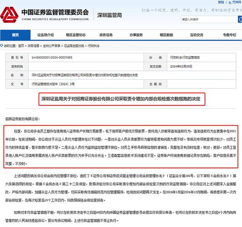Image resolution: width=242 pixels, height=227 pixels.
Task: Go to 首页 in the breadcrumb
Action: click(21, 46)
